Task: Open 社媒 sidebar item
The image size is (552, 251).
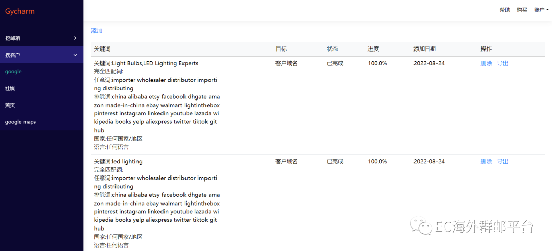Action: pyautogui.click(x=10, y=89)
